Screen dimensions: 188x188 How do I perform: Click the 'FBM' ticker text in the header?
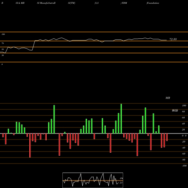pyautogui.click(x=124, y=3)
